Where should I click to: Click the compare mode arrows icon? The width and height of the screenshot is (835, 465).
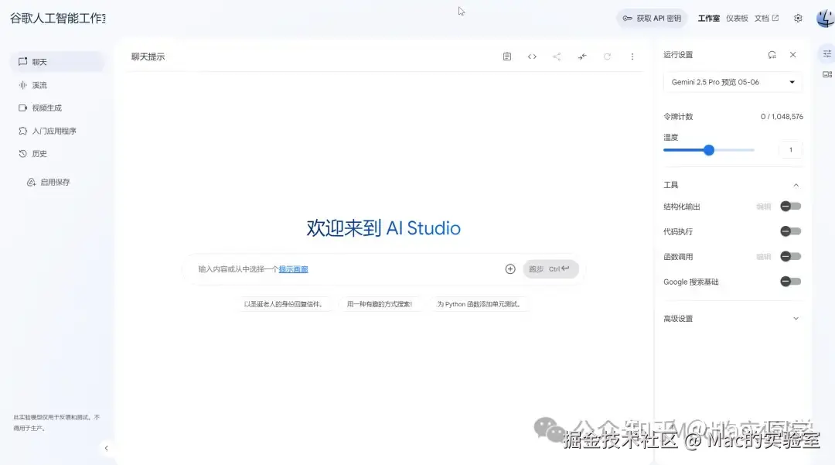(582, 56)
